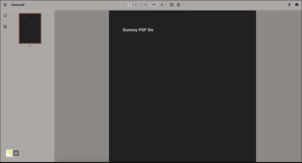This screenshot has width=302, height=163.
Task: Click the 'Dummy PDF file' heading text
Action: 138,30
